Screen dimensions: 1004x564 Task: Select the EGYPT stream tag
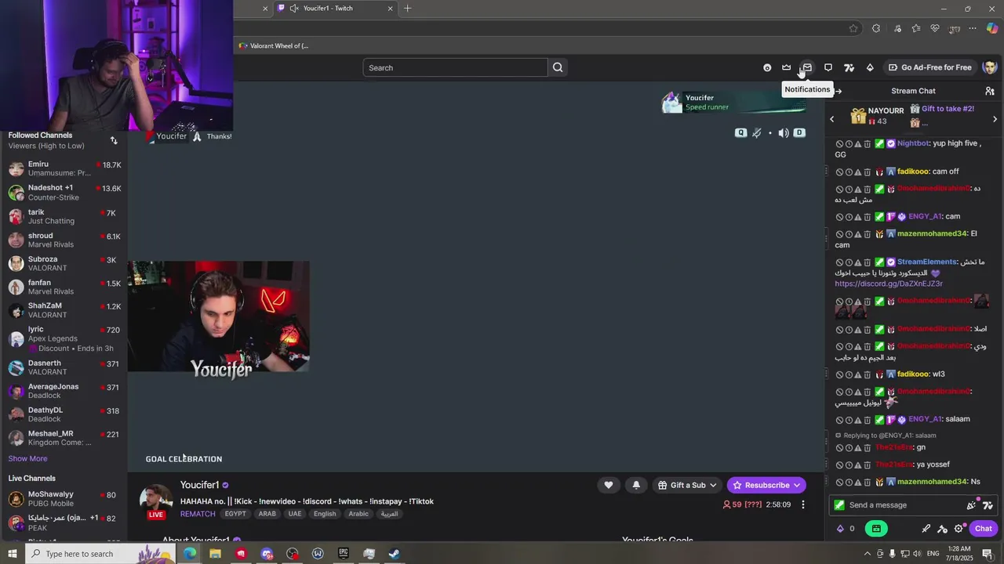tap(235, 514)
